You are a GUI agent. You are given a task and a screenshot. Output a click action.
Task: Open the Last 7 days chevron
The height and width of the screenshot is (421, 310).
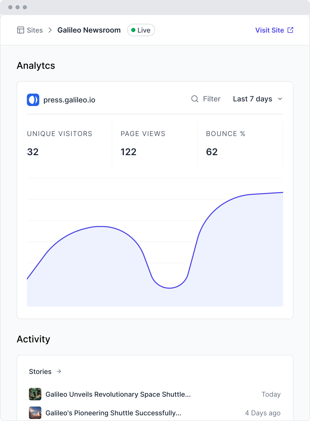click(x=280, y=99)
